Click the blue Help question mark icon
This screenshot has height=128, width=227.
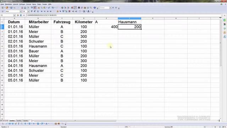tap(95, 7)
